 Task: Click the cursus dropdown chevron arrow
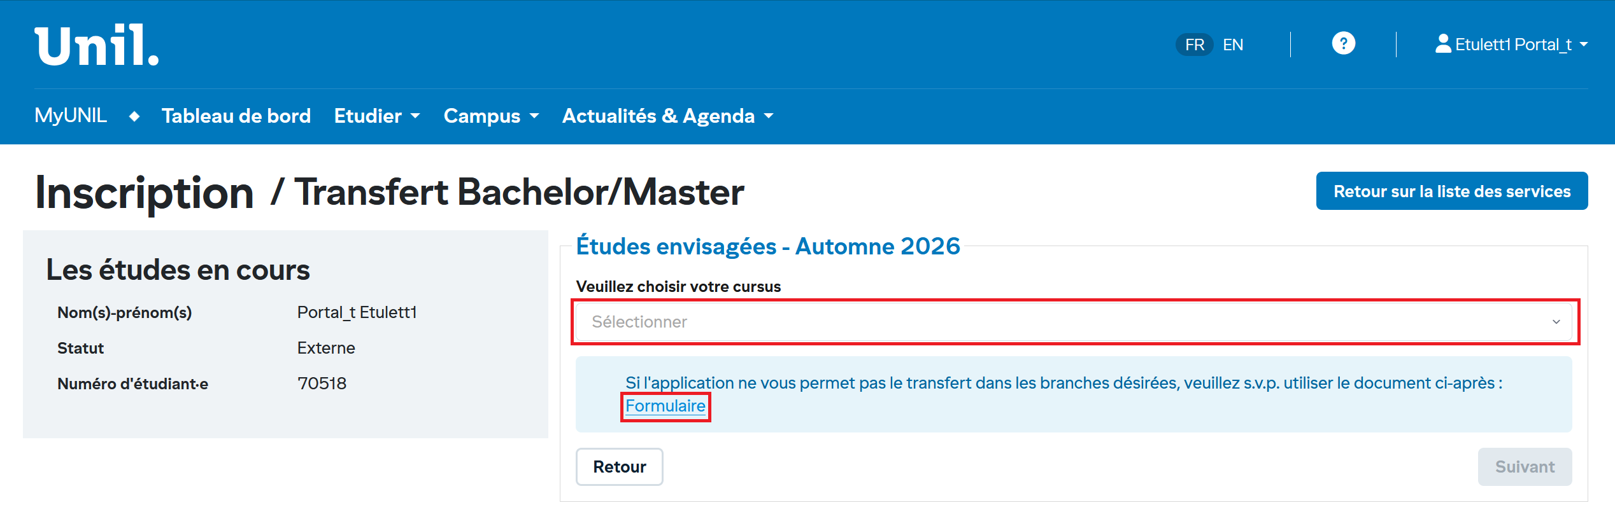click(1556, 322)
